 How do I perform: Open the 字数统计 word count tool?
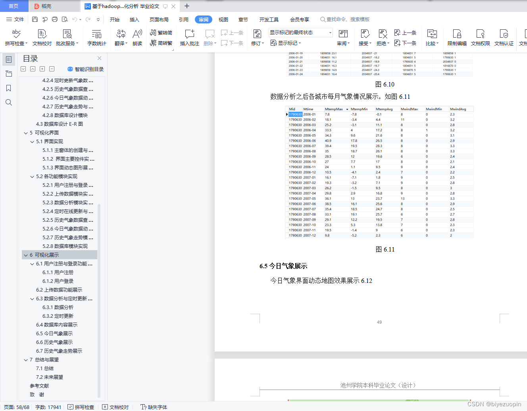click(x=97, y=38)
